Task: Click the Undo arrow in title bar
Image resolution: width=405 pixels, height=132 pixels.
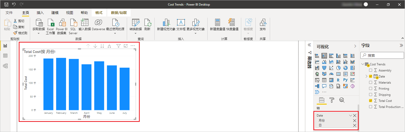Action: (x=14, y=4)
